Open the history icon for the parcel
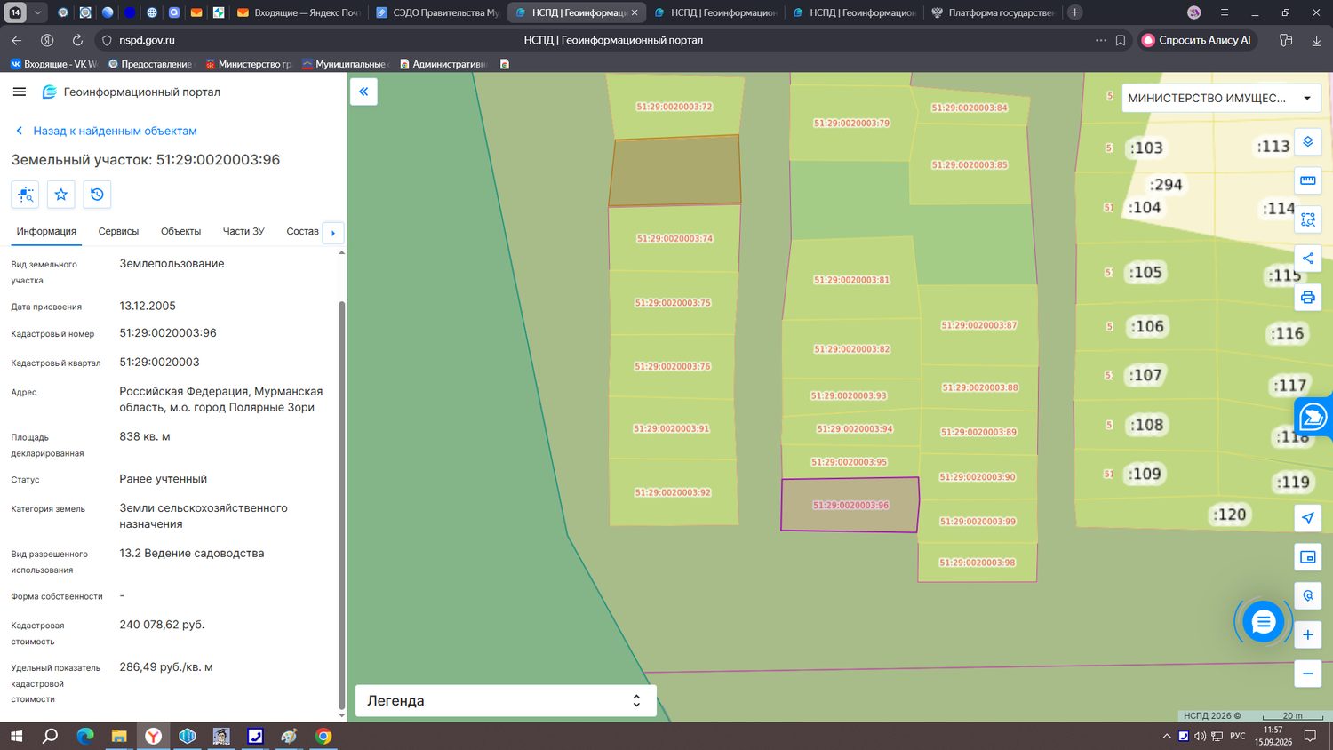This screenshot has width=1333, height=750. click(x=97, y=195)
